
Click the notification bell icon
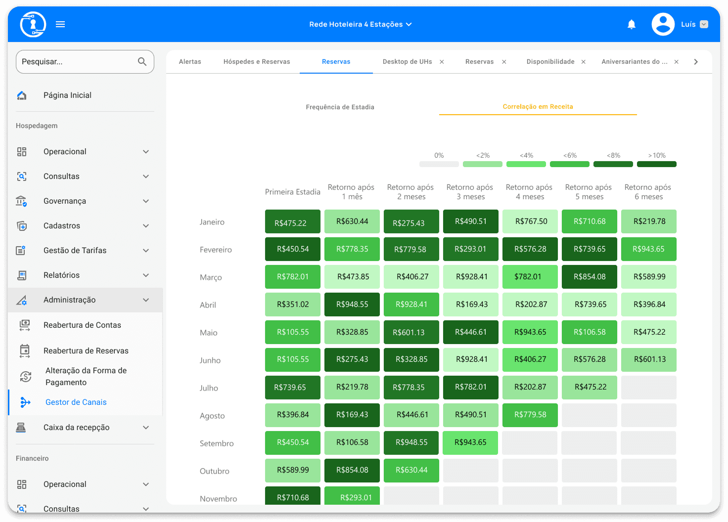632,24
